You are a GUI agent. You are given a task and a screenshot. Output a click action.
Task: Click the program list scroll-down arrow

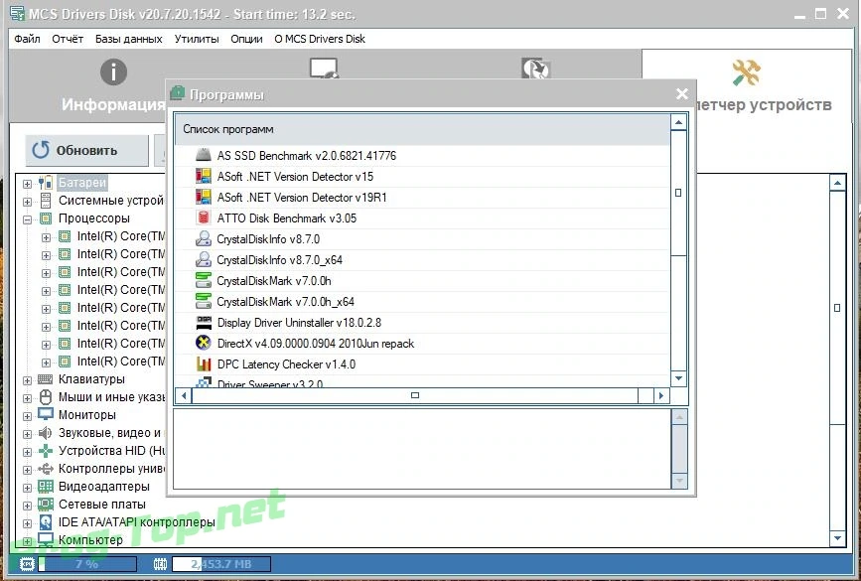tap(678, 378)
